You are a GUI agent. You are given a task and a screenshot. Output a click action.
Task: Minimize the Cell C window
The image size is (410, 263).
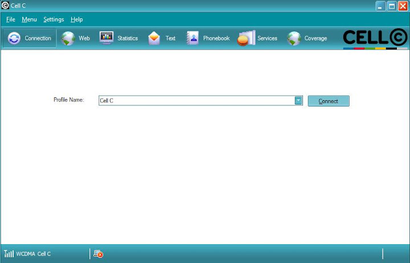point(380,6)
